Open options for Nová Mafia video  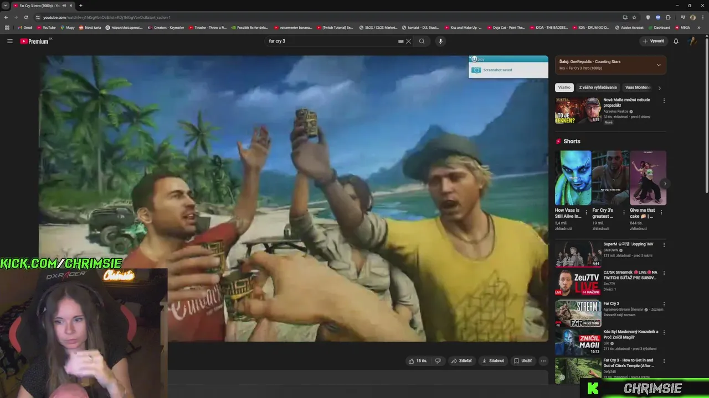(x=664, y=101)
